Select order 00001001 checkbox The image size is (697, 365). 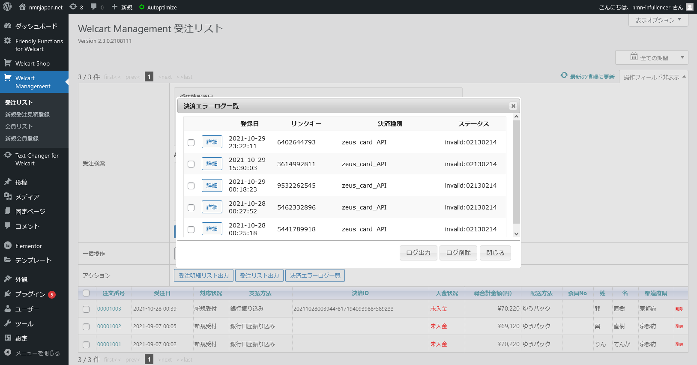(86, 345)
